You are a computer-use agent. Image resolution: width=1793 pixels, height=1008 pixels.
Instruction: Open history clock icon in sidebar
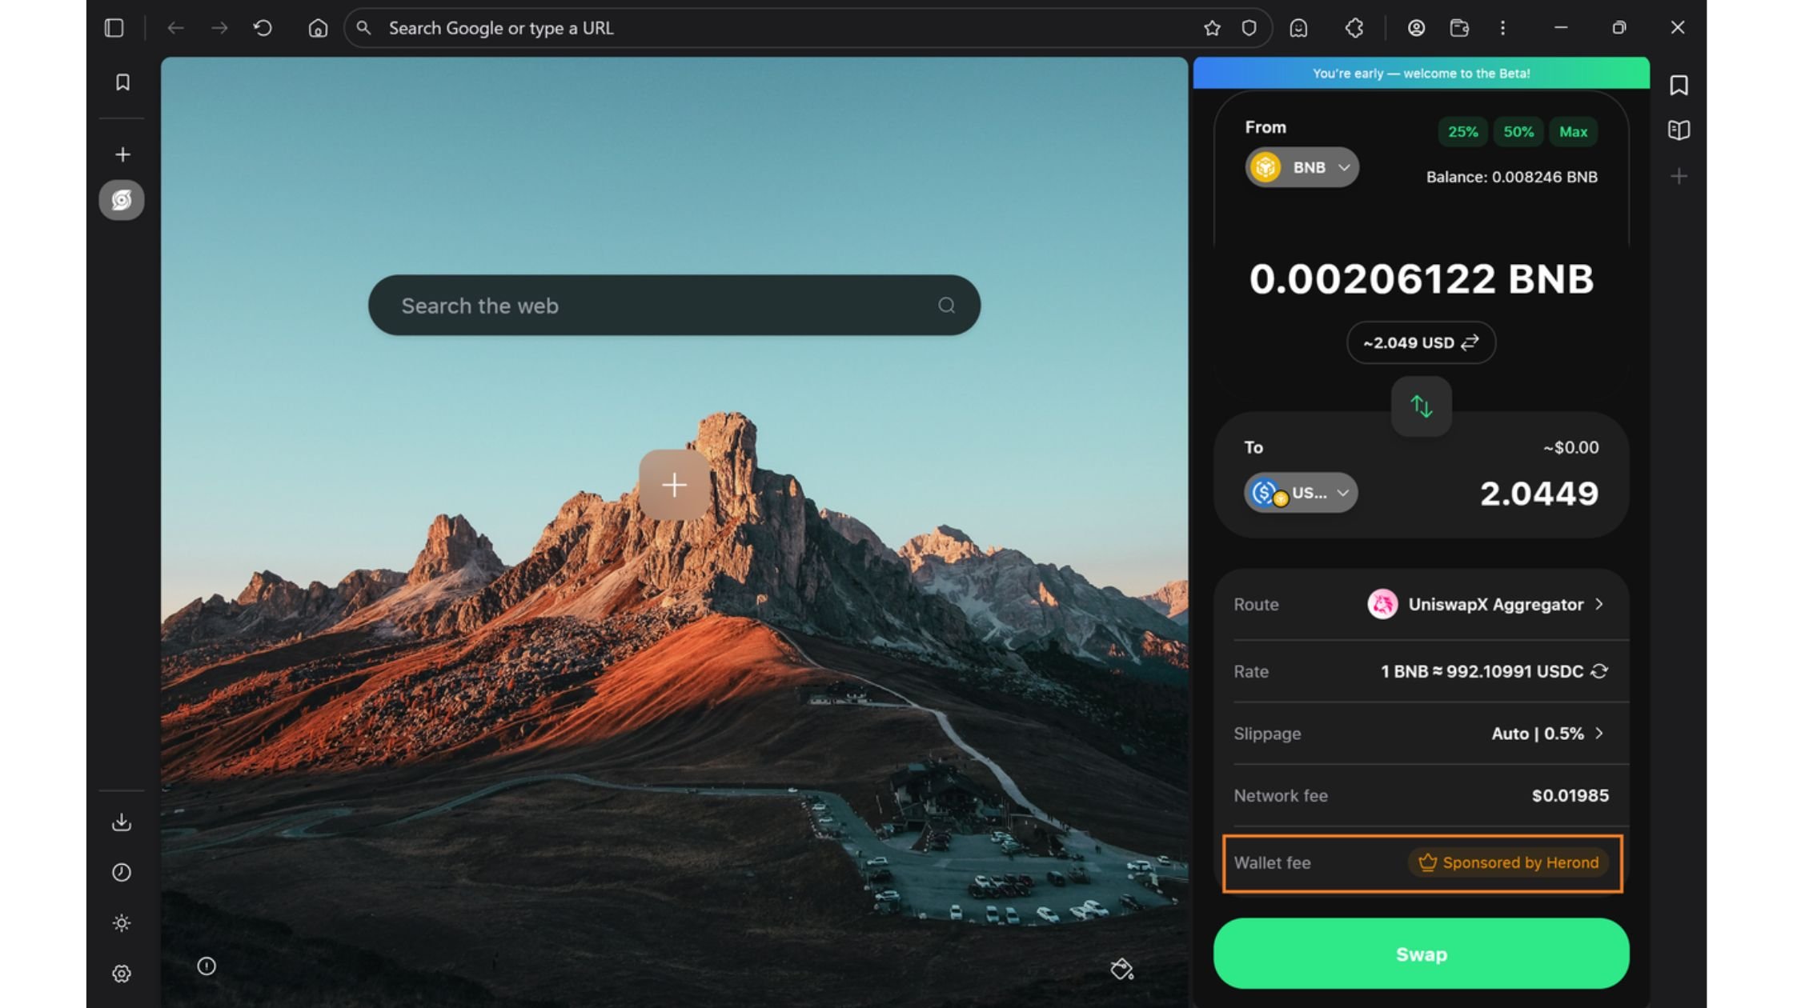coord(122,872)
